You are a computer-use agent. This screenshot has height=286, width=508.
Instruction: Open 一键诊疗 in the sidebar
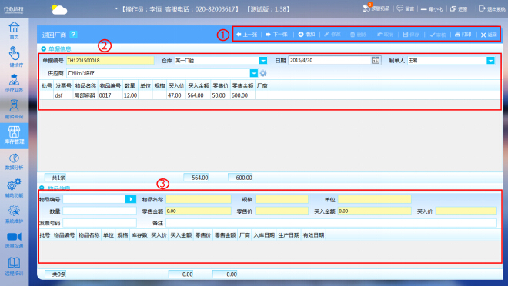14,57
